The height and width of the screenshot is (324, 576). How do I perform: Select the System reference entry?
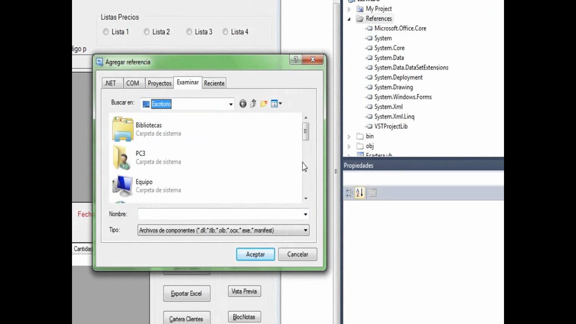[383, 38]
